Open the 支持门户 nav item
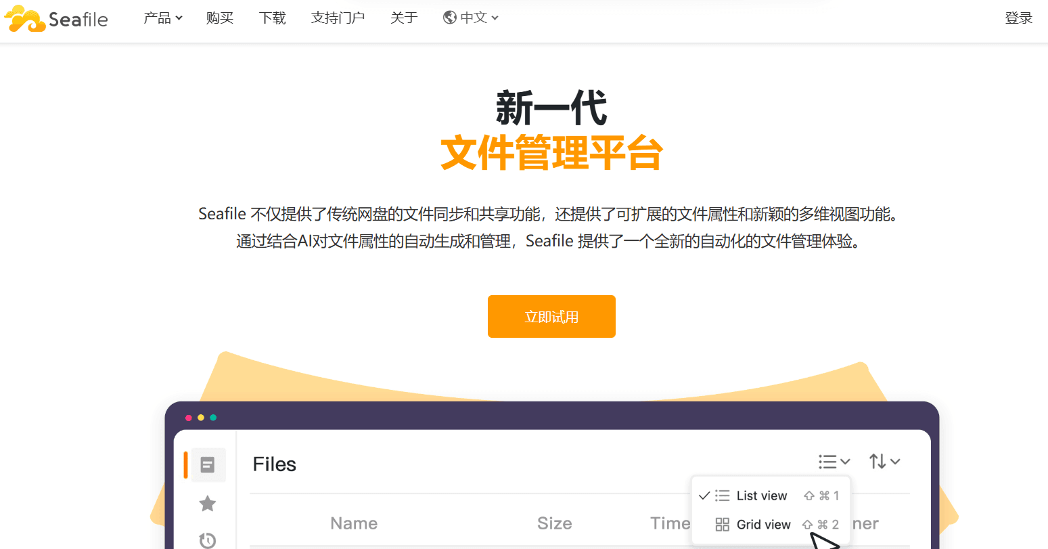 tap(338, 18)
